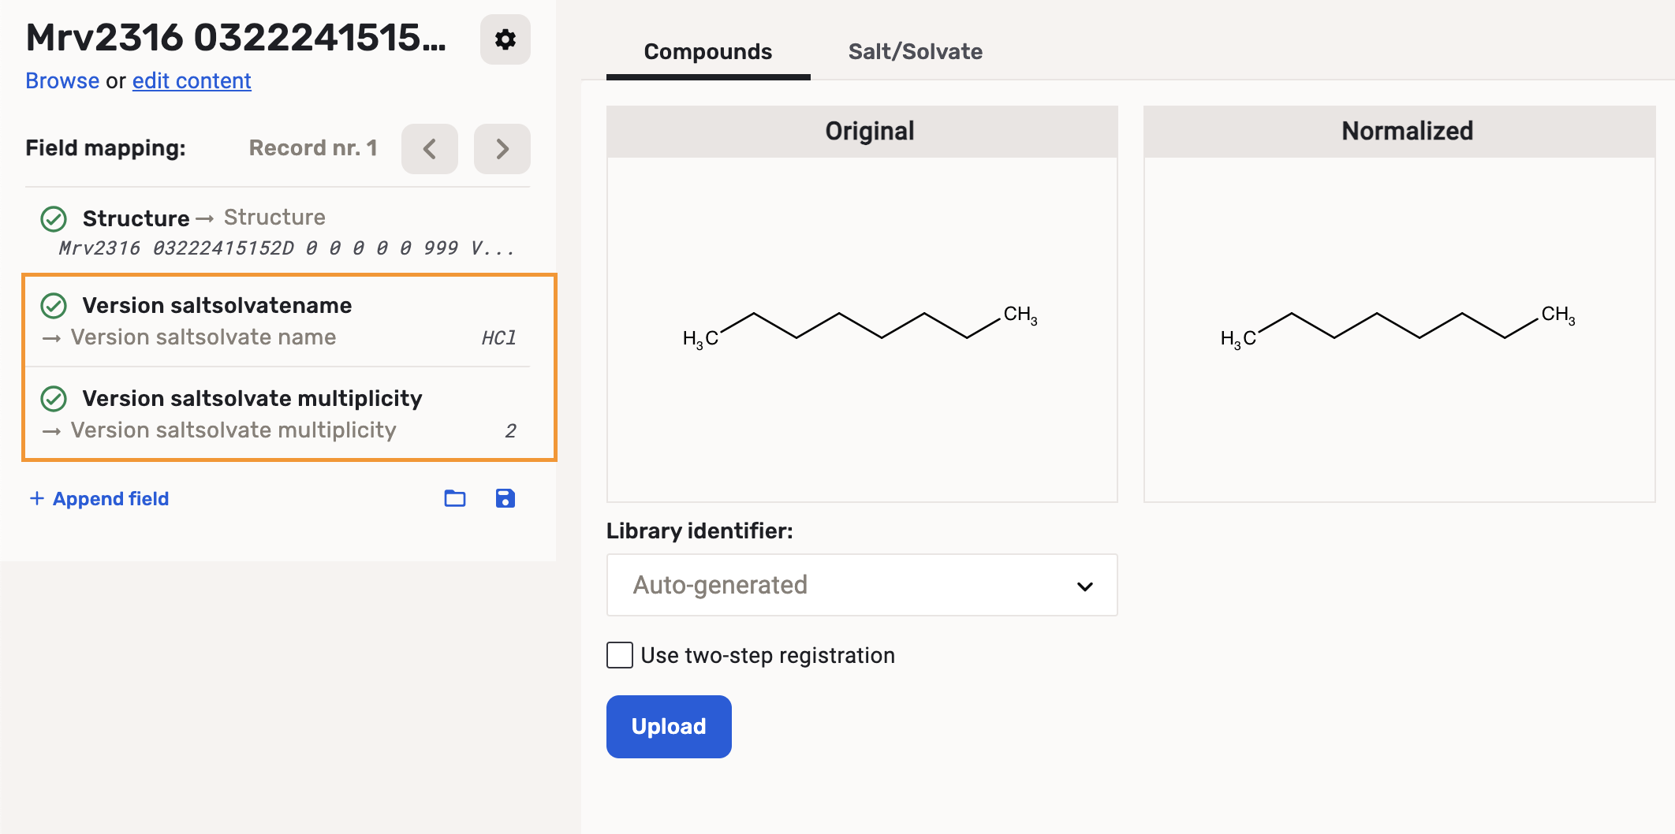The image size is (1675, 834).
Task: Expand the Library identifier dropdown
Action: click(x=861, y=585)
